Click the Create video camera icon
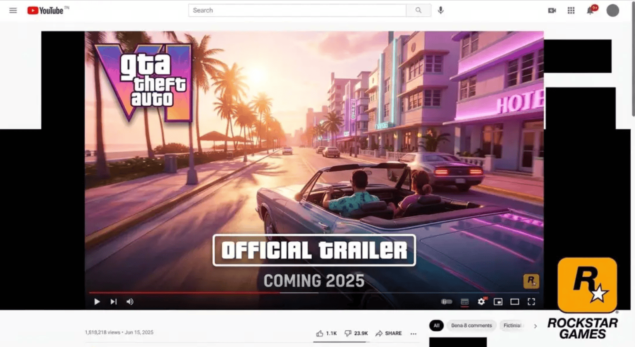The height and width of the screenshot is (347, 635). pos(552,10)
